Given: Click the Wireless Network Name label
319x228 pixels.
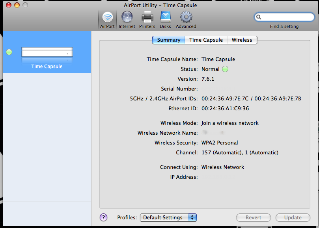Looking at the screenshot, I should click(168, 133).
